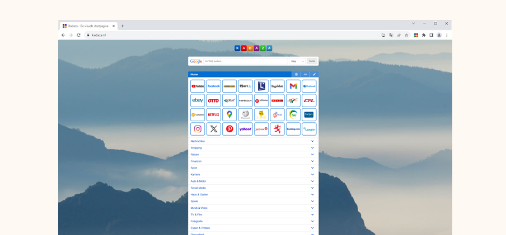Viewport: 506px width, 235px height.
Task: Go back to previous page
Action: 63,35
